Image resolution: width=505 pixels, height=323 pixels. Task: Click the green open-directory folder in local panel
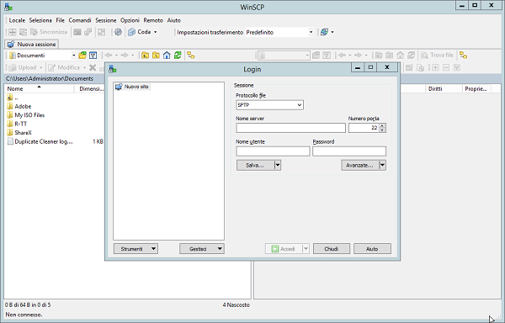(x=82, y=56)
